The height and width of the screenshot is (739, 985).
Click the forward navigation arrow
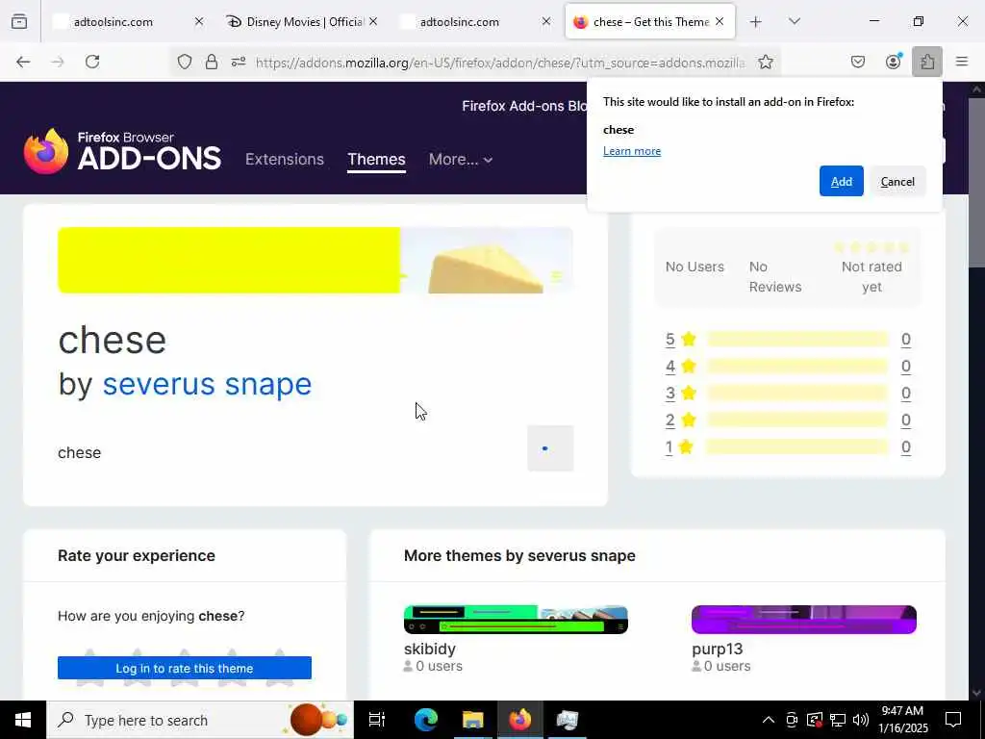tap(58, 62)
